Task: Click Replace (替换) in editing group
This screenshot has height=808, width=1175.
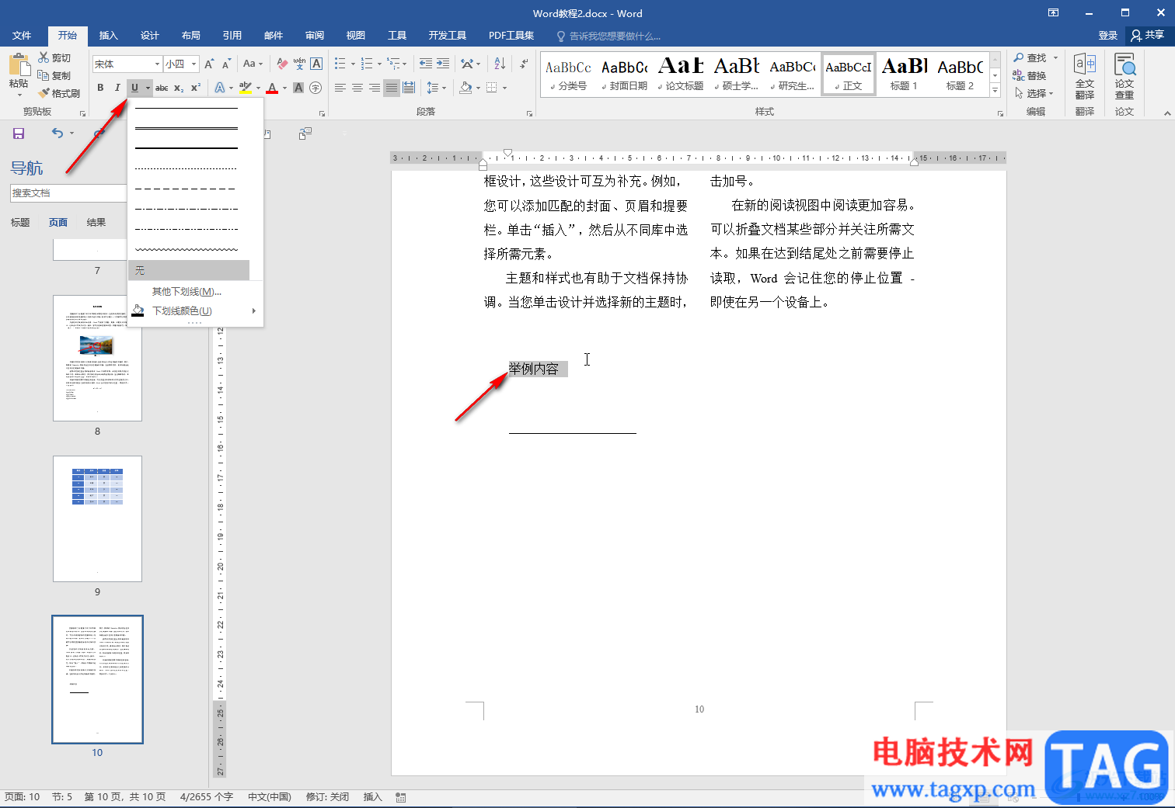Action: tap(1030, 75)
